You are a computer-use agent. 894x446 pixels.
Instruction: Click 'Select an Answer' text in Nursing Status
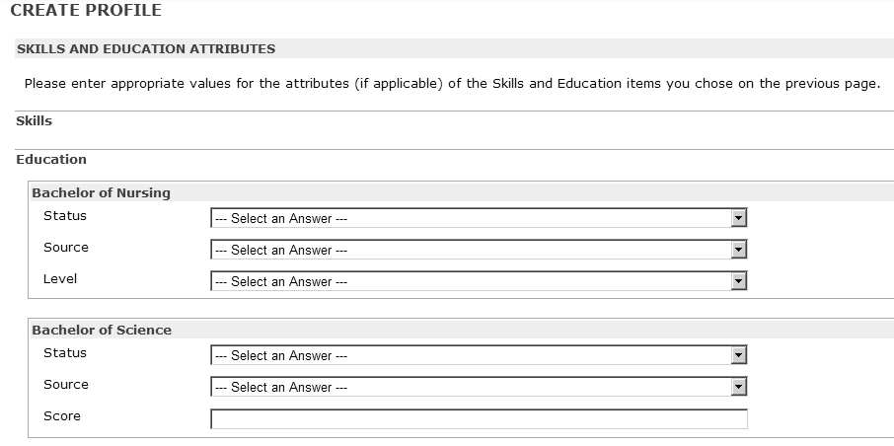click(x=281, y=219)
